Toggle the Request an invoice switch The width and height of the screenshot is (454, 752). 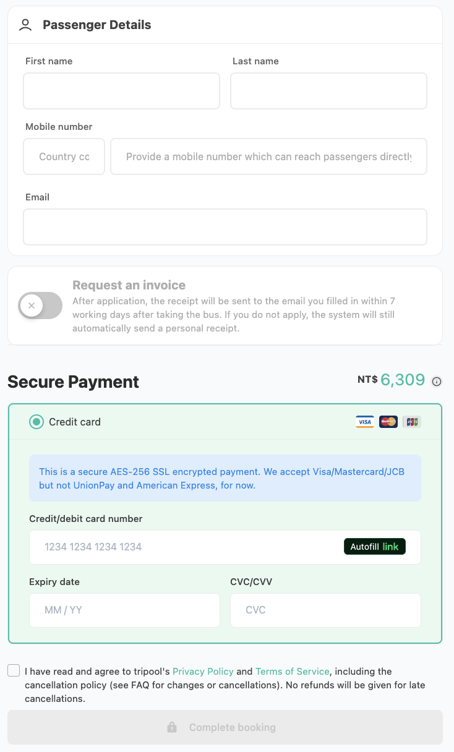(x=40, y=305)
